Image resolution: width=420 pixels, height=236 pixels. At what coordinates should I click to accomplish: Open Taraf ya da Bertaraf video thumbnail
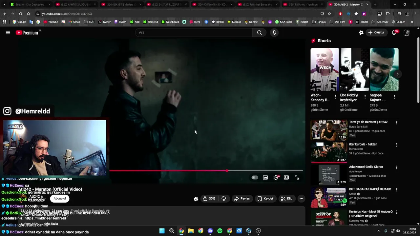pos(329,130)
